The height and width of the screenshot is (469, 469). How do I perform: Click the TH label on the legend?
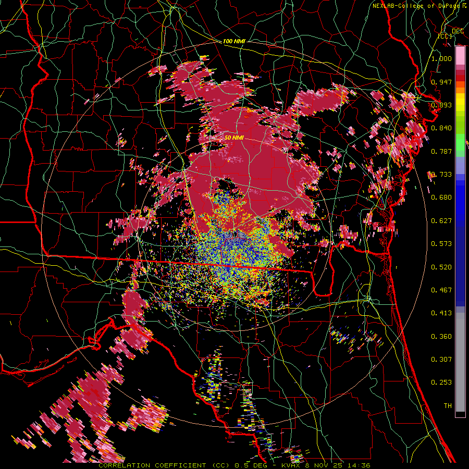click(x=448, y=406)
